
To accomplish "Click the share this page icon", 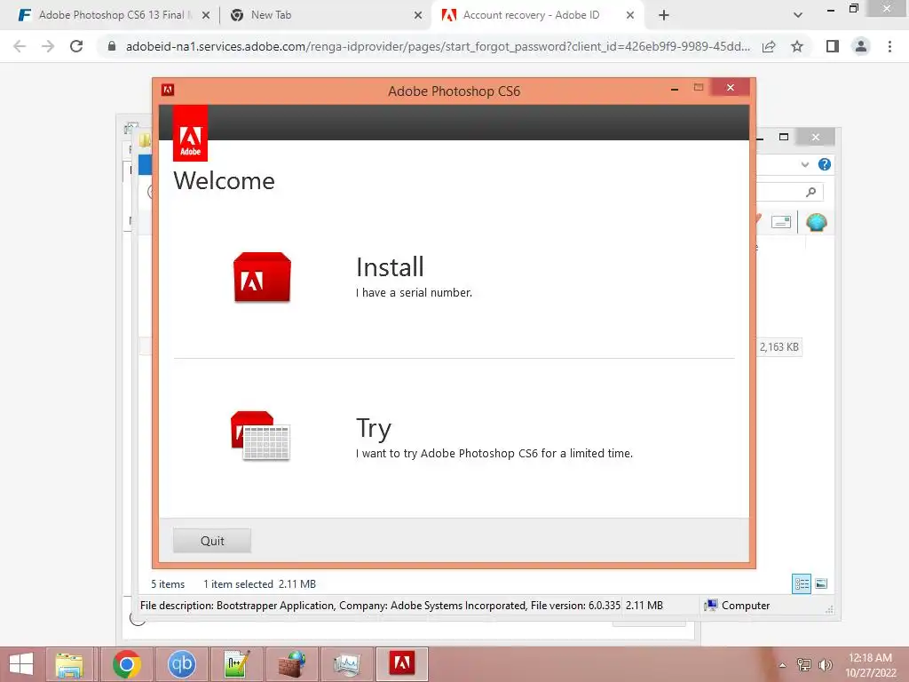I will (x=769, y=46).
